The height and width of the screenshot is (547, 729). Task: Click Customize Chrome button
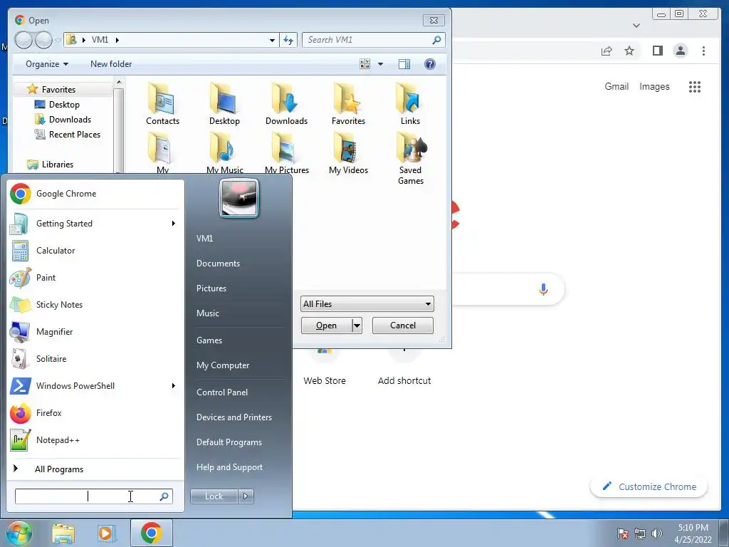[x=649, y=486]
